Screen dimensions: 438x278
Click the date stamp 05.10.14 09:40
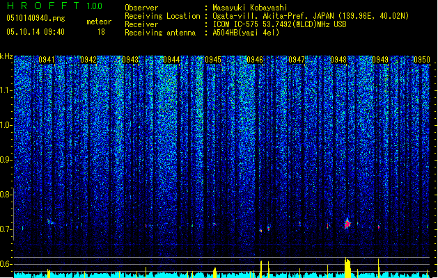(x=36, y=32)
